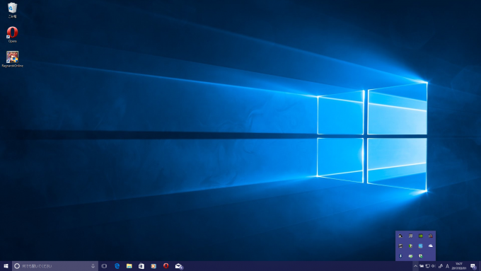Select the Recycle Bin desktop icon
The height and width of the screenshot is (271, 481).
[x=12, y=10]
